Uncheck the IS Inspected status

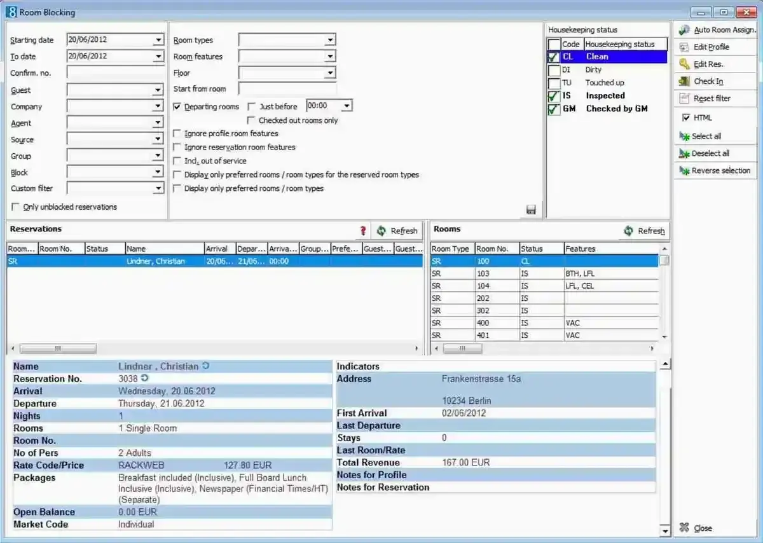point(554,96)
